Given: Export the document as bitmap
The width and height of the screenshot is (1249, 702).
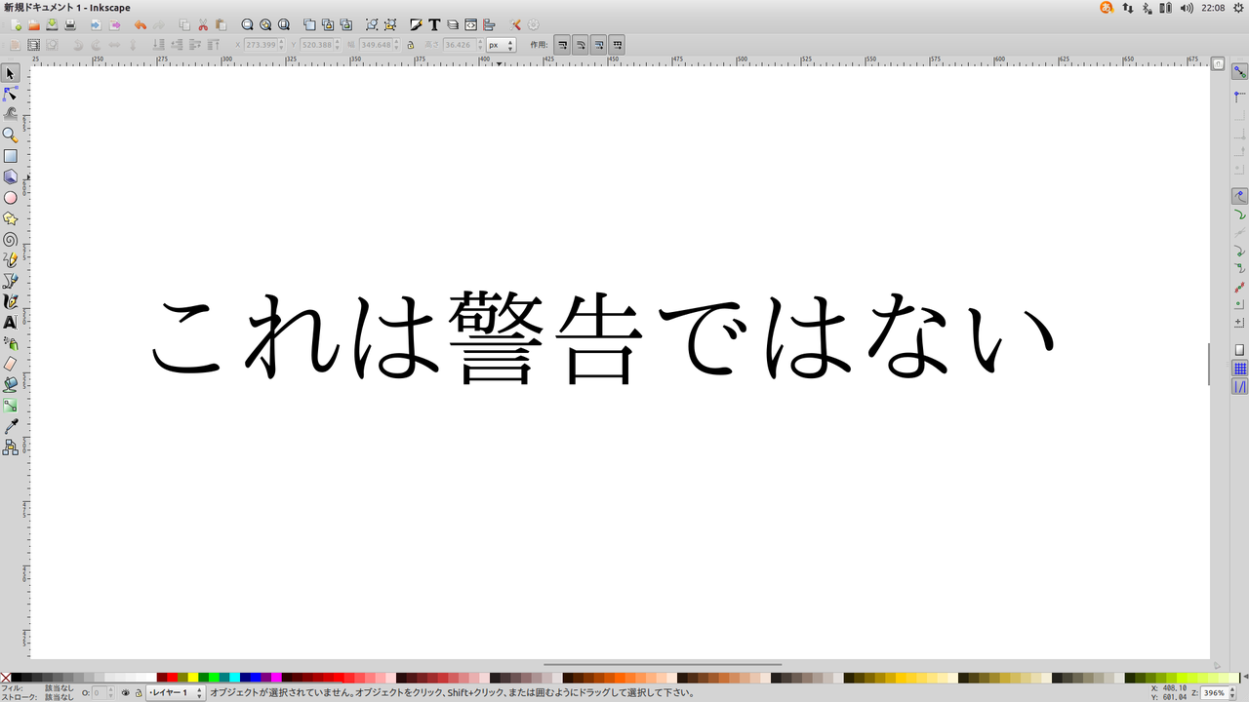Looking at the screenshot, I should [x=114, y=24].
